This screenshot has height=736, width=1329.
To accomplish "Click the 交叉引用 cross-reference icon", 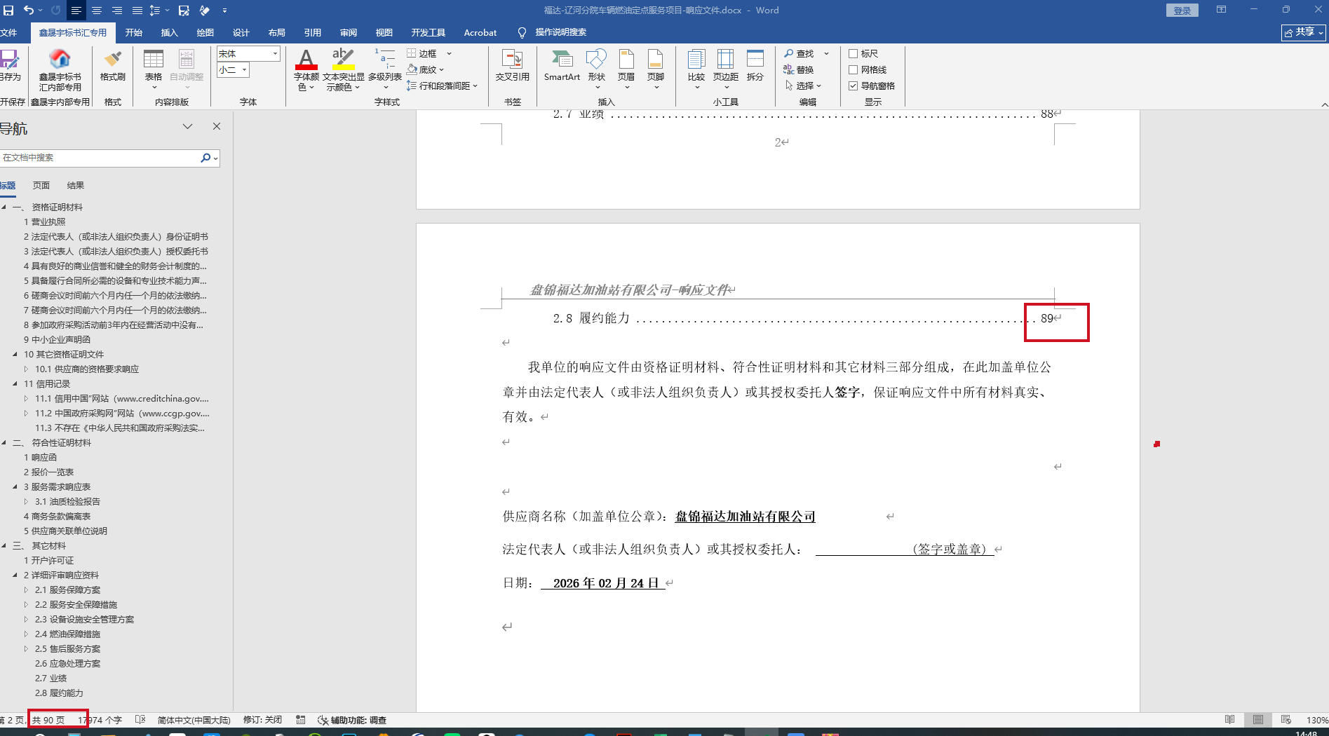I will [x=513, y=65].
